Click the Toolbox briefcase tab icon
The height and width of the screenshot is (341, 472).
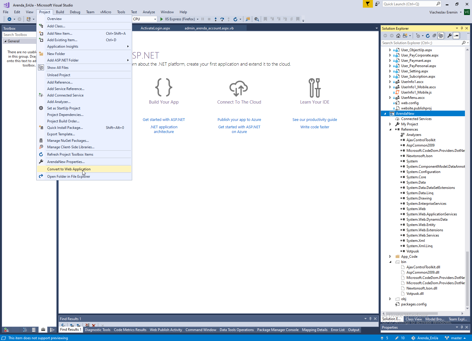click(43, 330)
